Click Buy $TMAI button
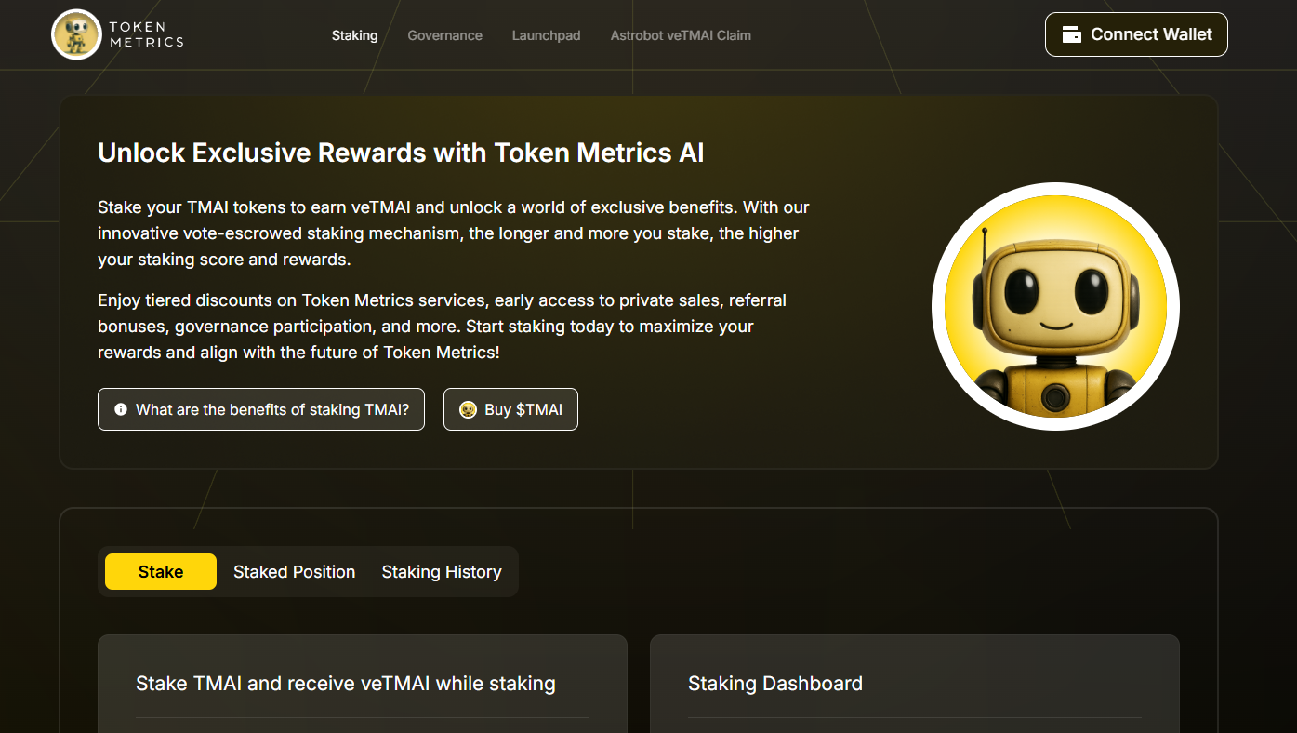The image size is (1297, 733). click(510, 409)
